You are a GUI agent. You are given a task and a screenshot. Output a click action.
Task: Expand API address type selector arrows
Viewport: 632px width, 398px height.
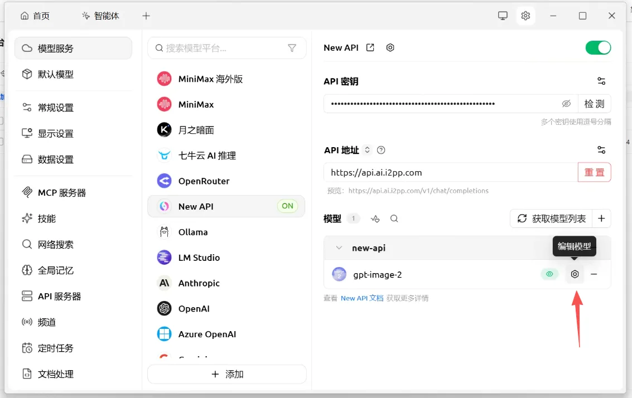367,150
